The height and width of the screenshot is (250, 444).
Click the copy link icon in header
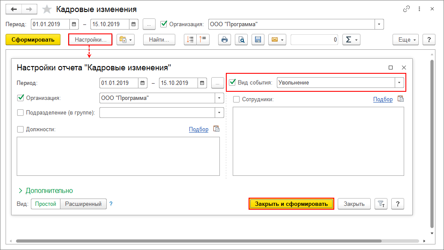pyautogui.click(x=407, y=9)
